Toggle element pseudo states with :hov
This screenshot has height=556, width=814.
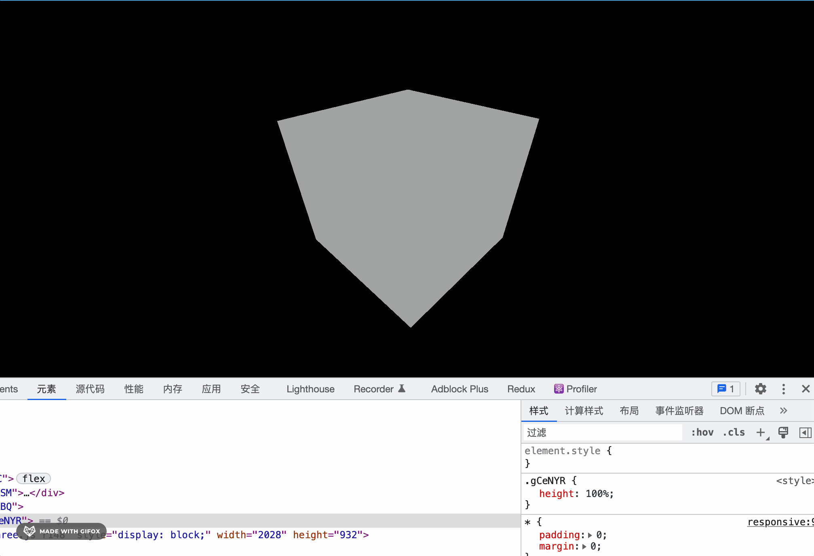(x=702, y=432)
